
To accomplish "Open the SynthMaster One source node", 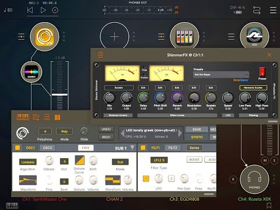I will click(x=44, y=37).
